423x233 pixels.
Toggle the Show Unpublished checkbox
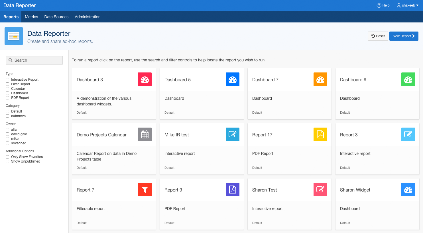[8, 161]
